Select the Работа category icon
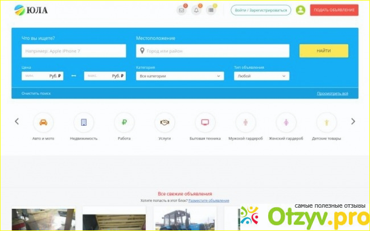 [x=124, y=122]
